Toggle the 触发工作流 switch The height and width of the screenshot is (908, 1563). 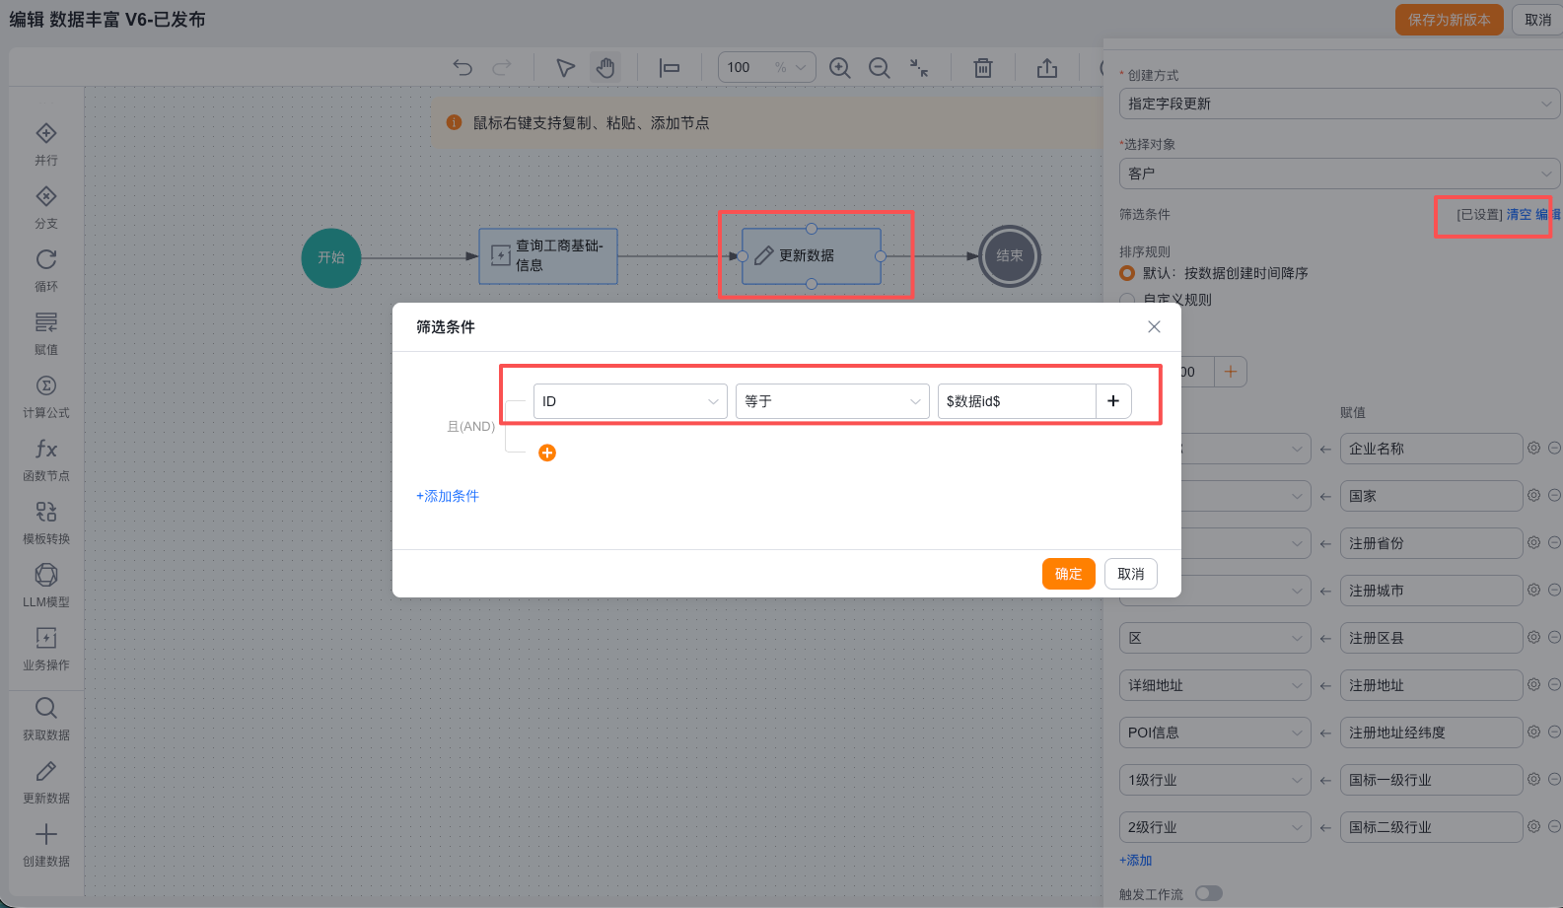pyautogui.click(x=1208, y=893)
